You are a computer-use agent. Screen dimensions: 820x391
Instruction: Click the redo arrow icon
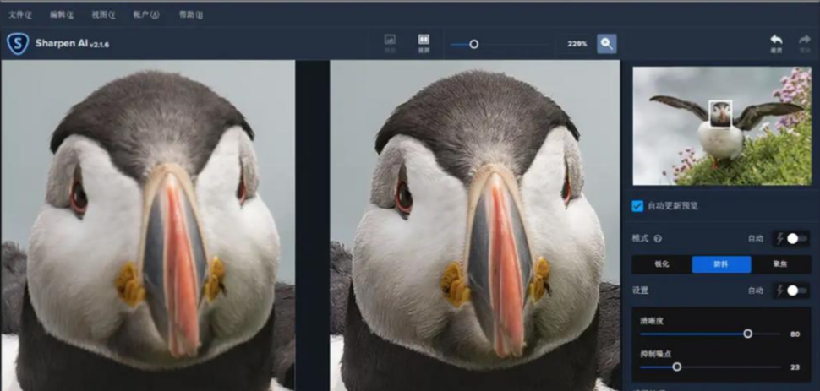(x=804, y=43)
